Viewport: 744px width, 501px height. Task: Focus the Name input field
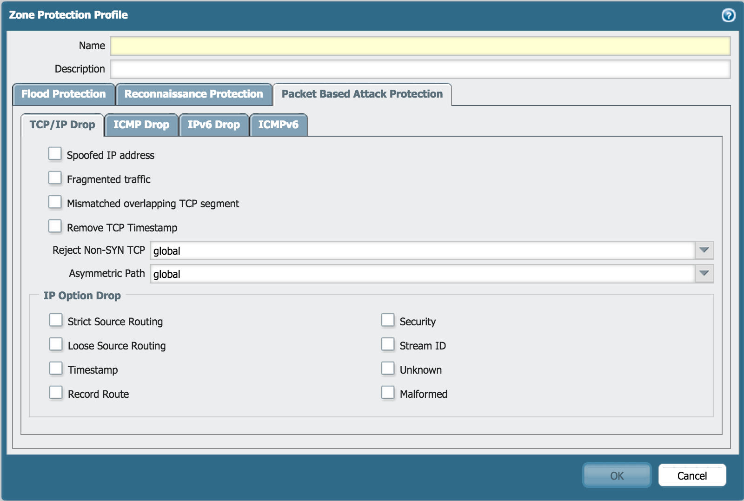click(420, 46)
